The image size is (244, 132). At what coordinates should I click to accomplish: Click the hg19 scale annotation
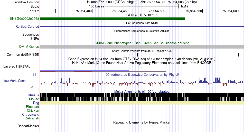tap(185, 6)
